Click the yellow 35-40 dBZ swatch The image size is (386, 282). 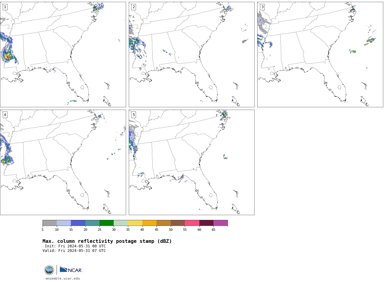pos(135,223)
